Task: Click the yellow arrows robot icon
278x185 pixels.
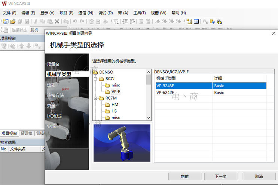Action: (x=219, y=22)
